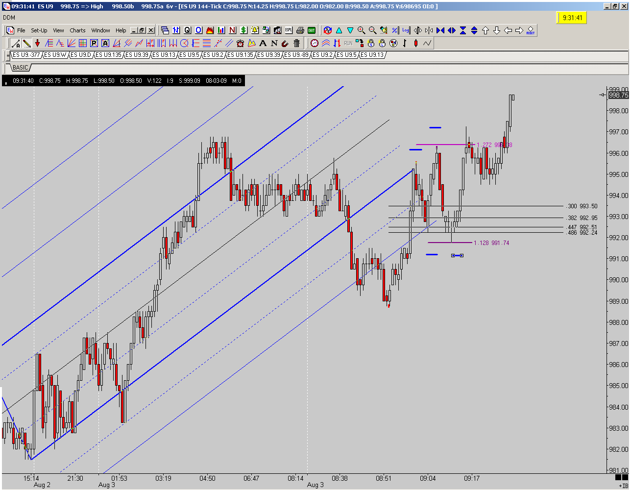
Task: Click the white left arrow icon
Action: (508, 30)
